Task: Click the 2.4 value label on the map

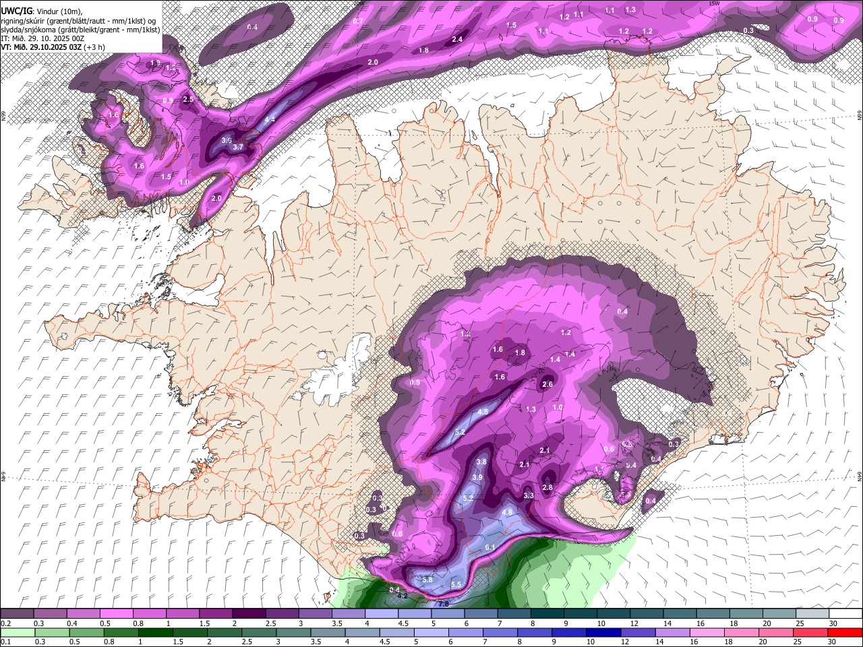Action: coord(457,40)
